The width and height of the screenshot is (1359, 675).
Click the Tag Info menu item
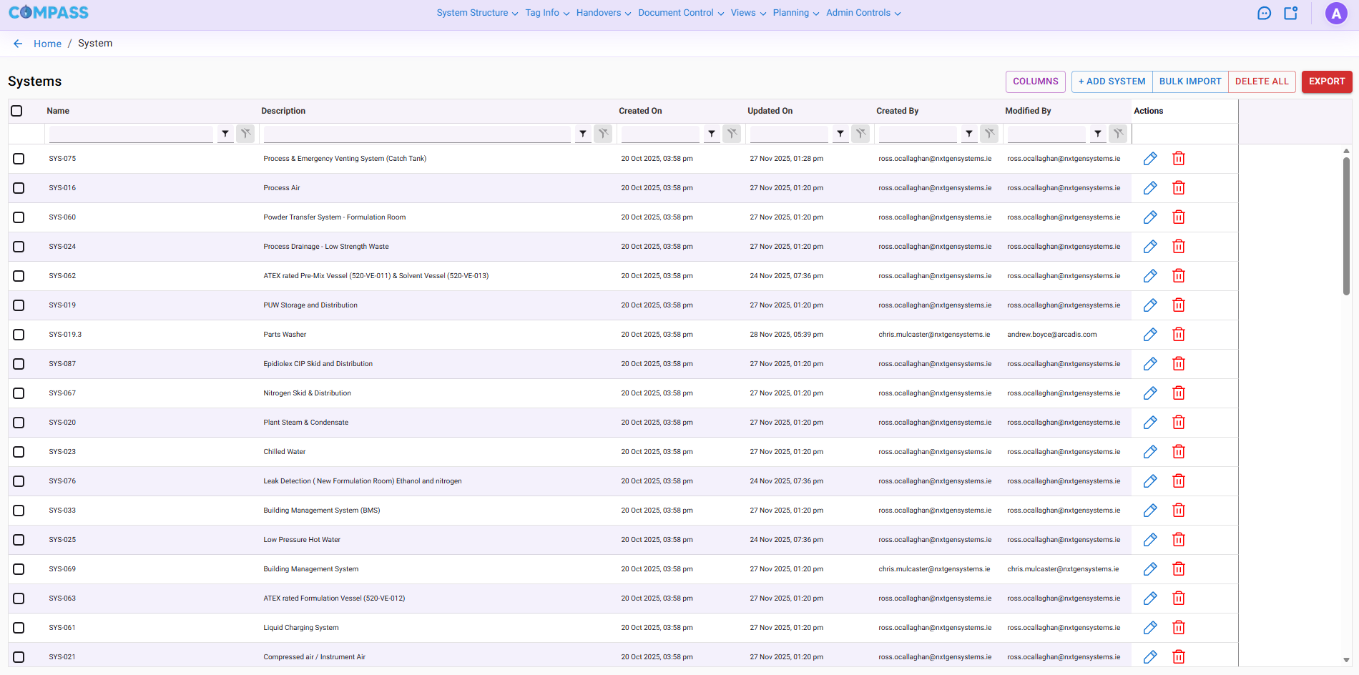pyautogui.click(x=541, y=12)
